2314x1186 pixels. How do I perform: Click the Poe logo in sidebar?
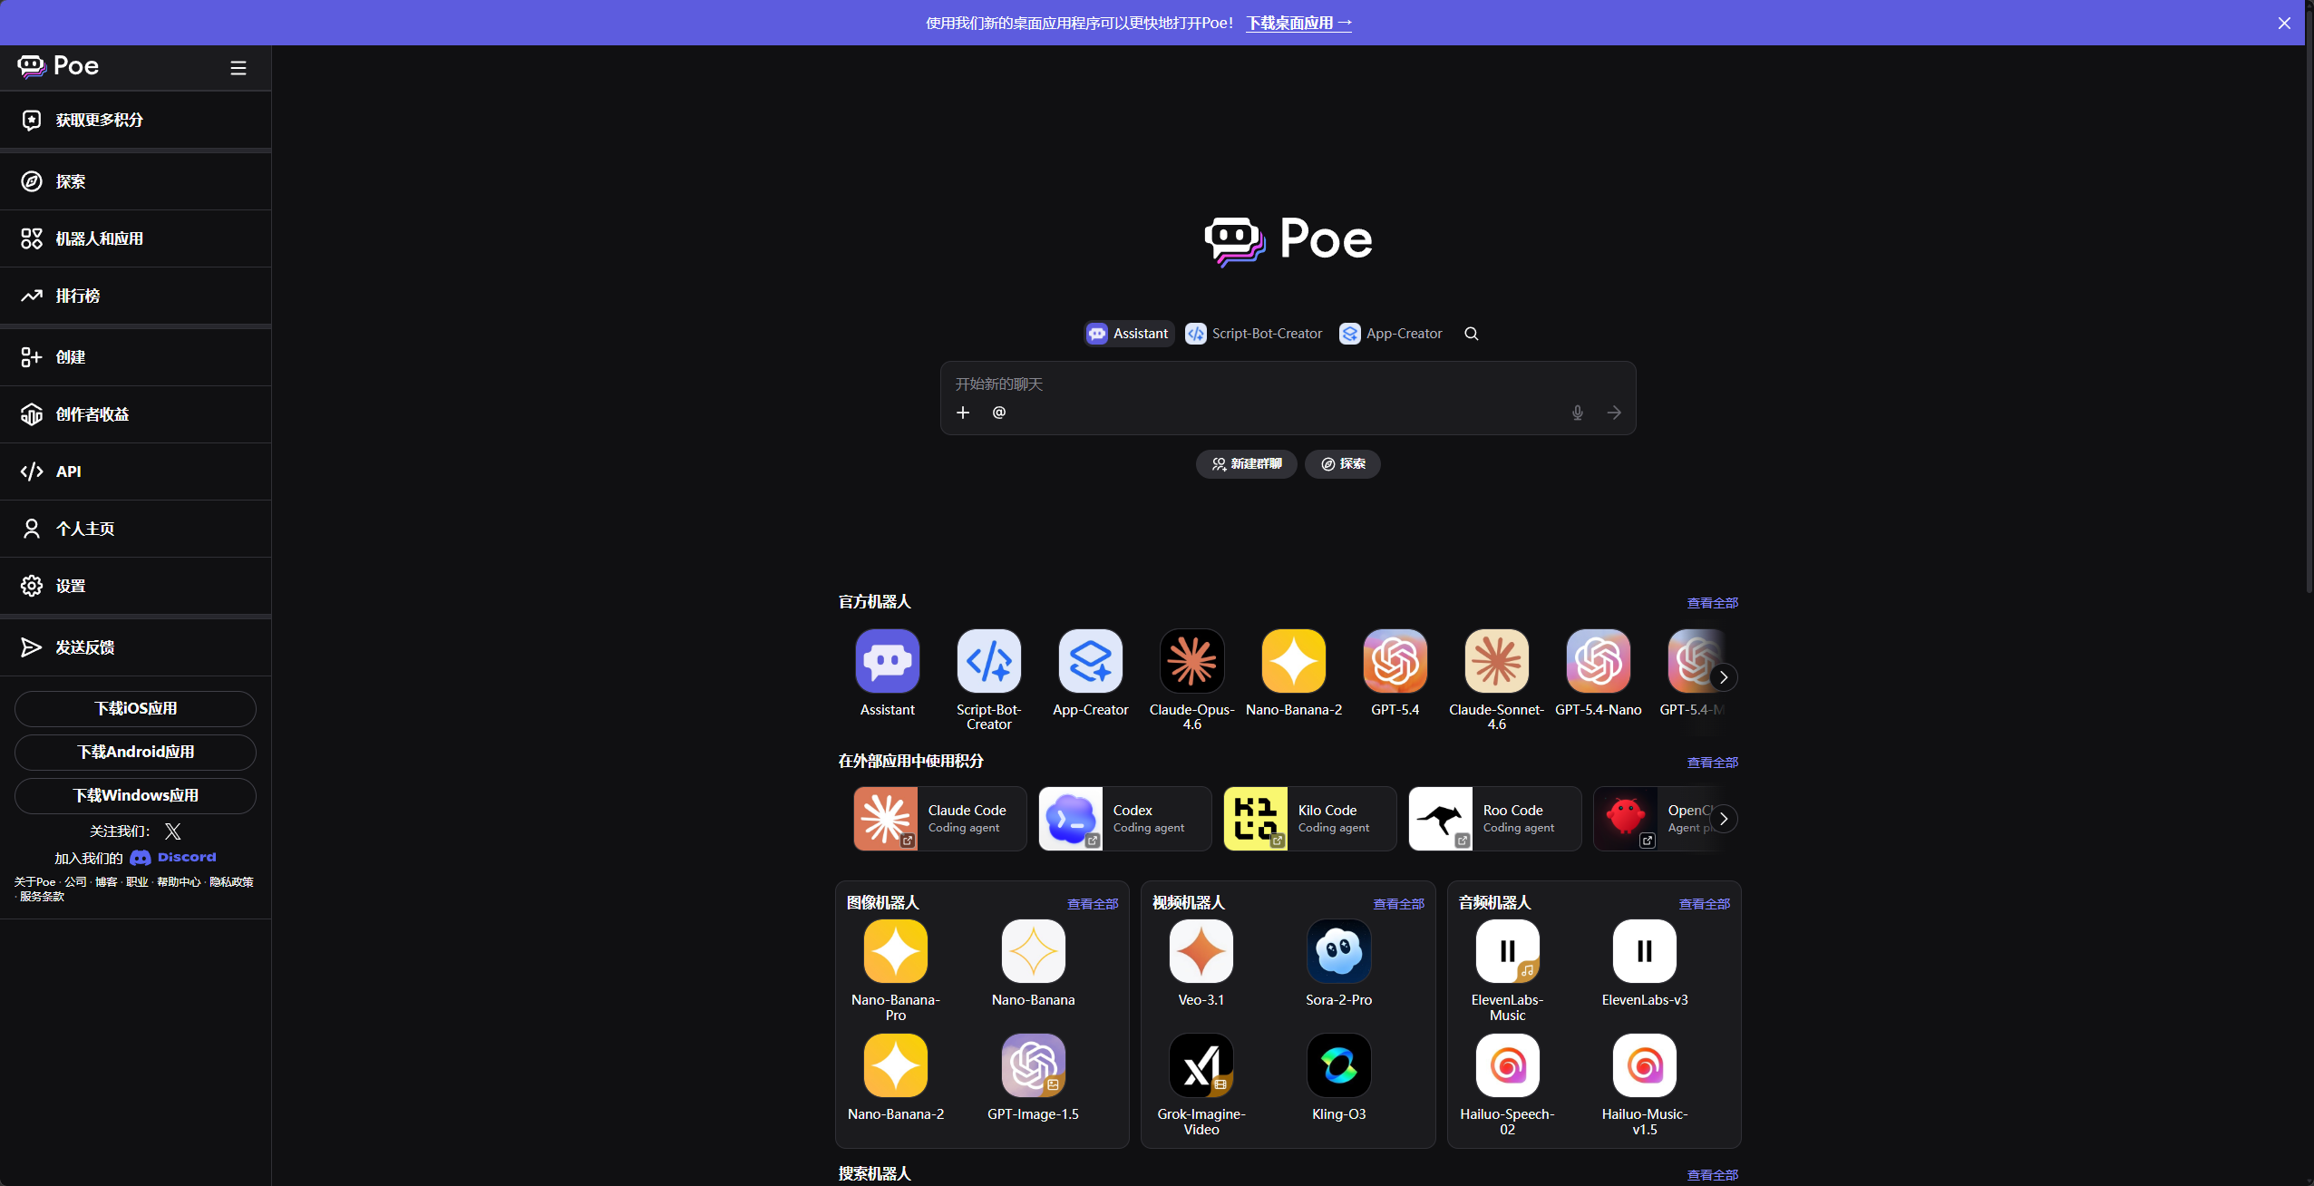coord(58,66)
